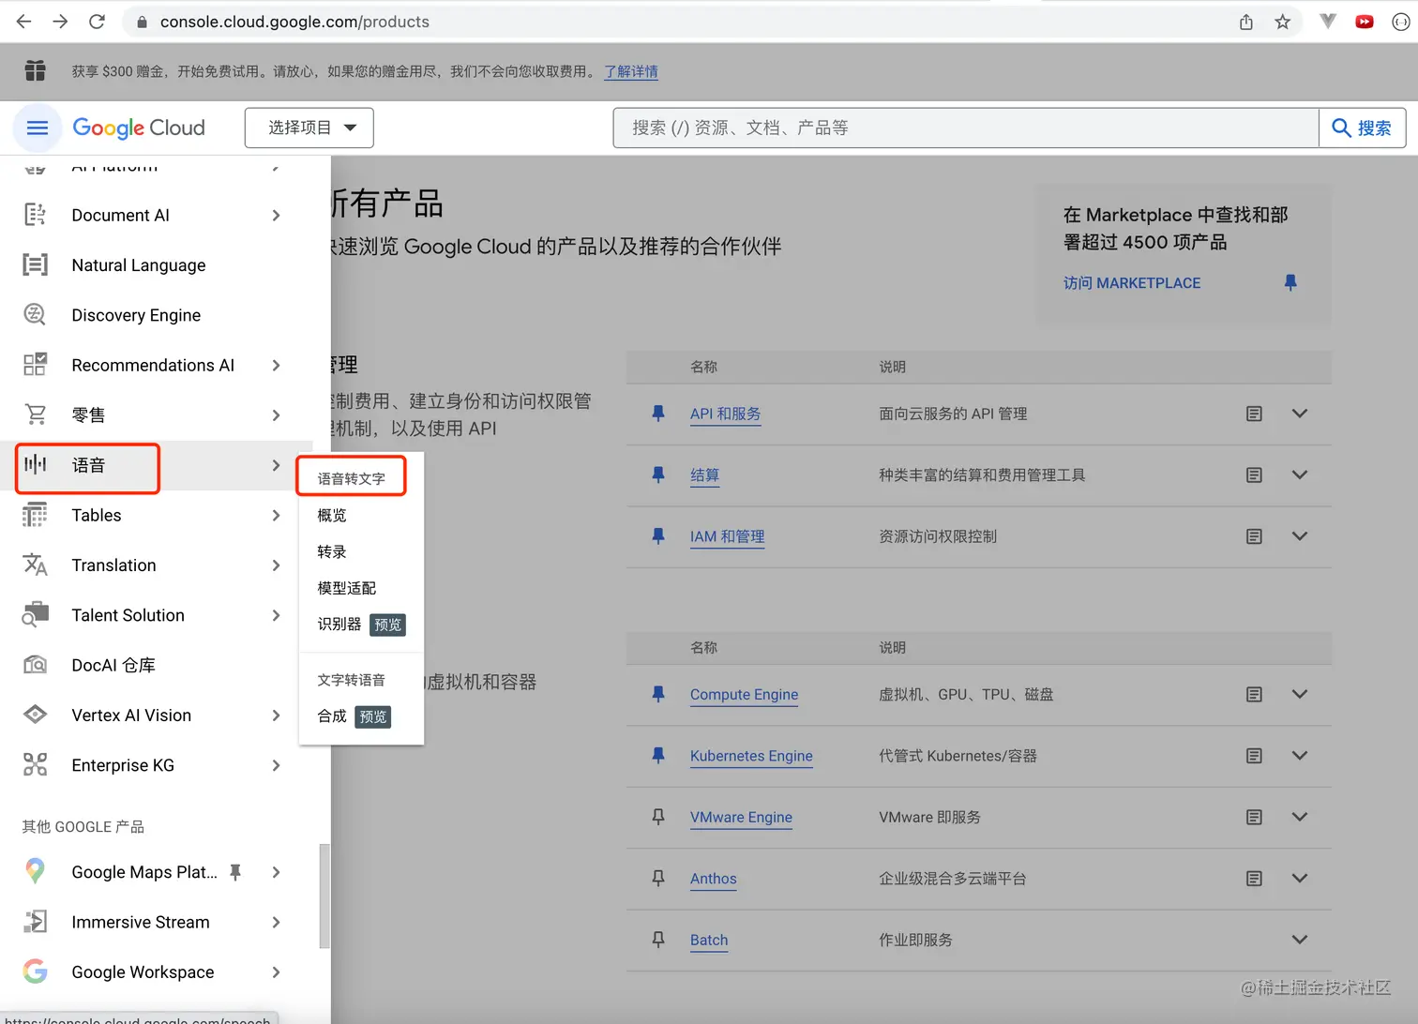Click the 搜索 search button
1418x1024 pixels.
point(1362,128)
